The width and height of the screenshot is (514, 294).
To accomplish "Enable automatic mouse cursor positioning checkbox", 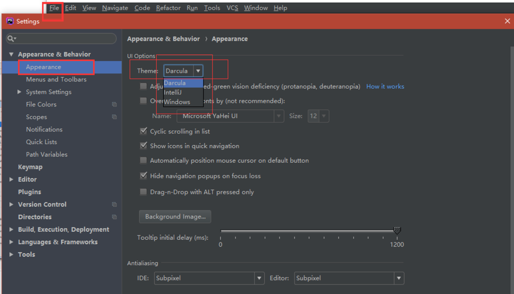I will 144,160.
